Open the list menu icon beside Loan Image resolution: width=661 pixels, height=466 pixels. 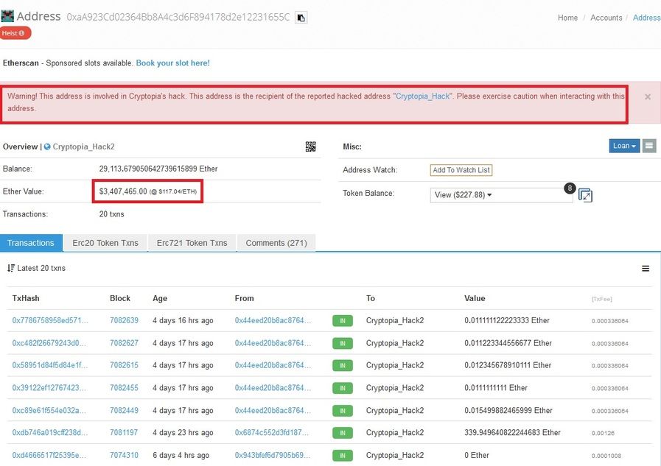(x=649, y=146)
